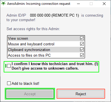Click the Accept button
This screenshot has width=111, height=102.
coord(30,94)
